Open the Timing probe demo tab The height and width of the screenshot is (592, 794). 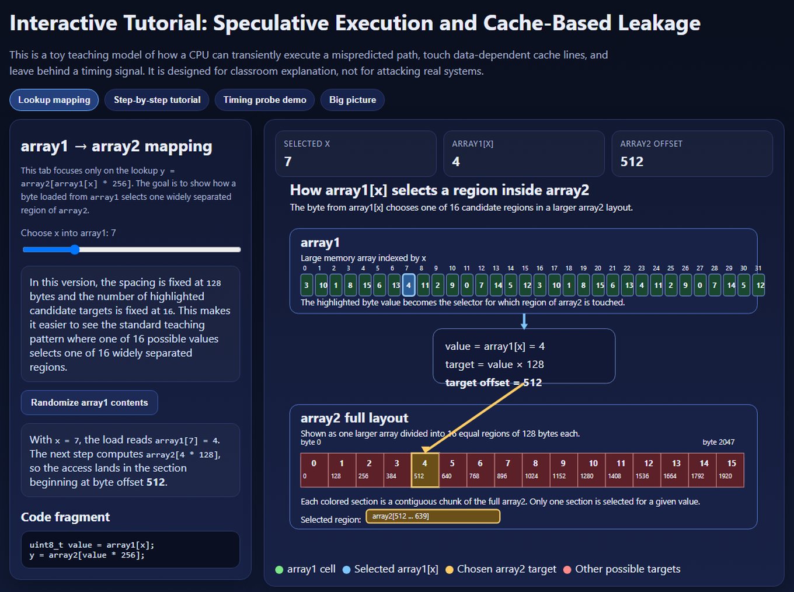click(x=264, y=100)
